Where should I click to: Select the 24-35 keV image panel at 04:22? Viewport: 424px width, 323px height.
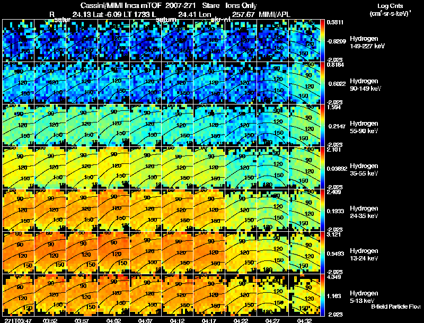[x=241, y=210]
